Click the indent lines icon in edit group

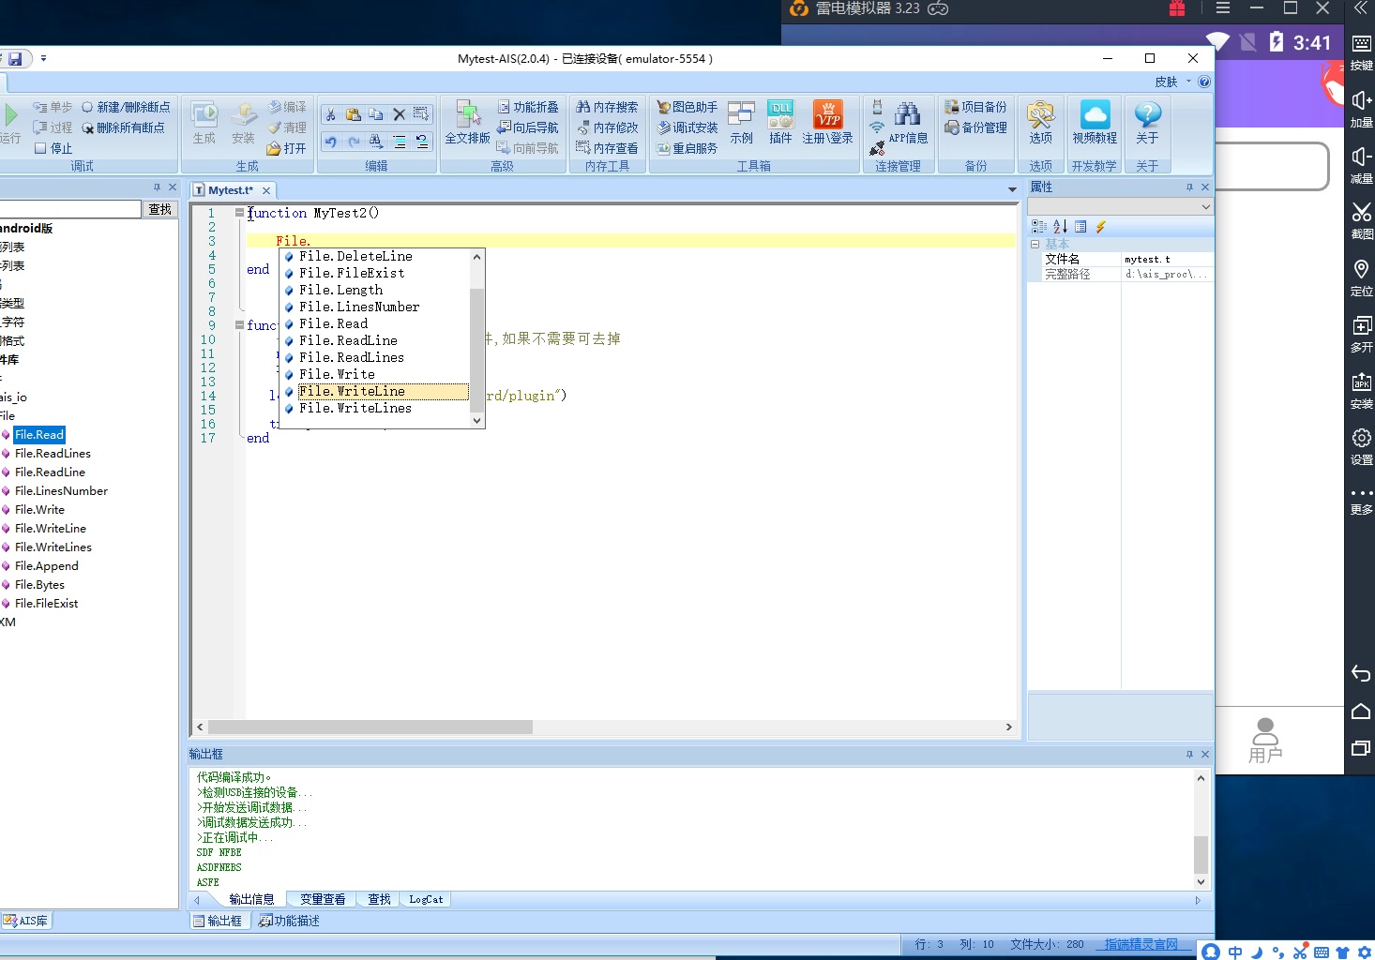click(x=399, y=142)
